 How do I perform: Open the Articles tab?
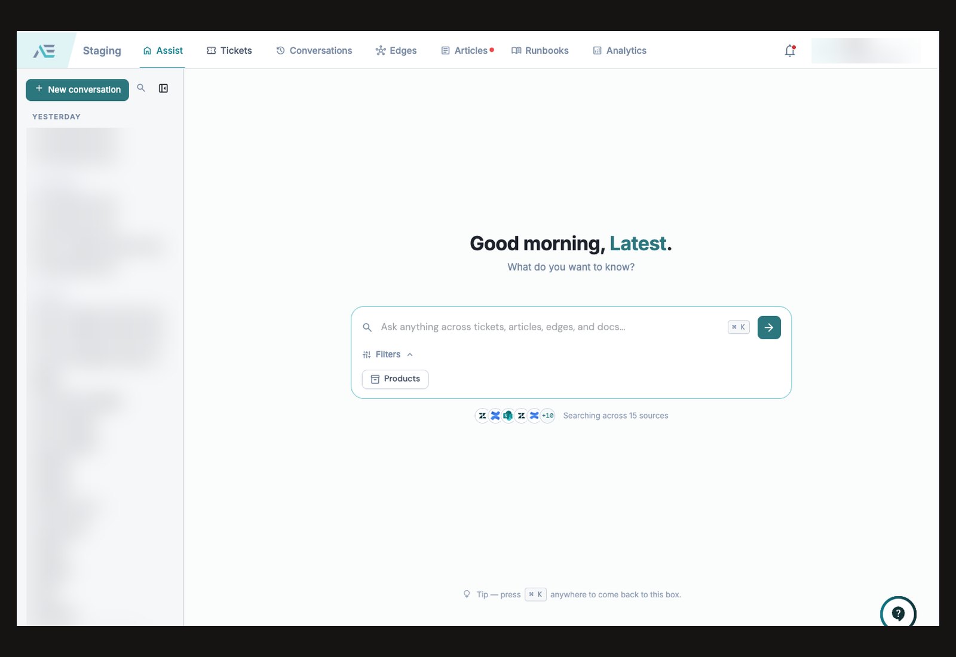(467, 51)
